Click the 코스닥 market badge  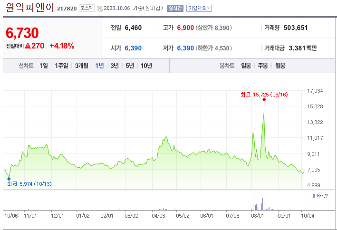point(87,8)
